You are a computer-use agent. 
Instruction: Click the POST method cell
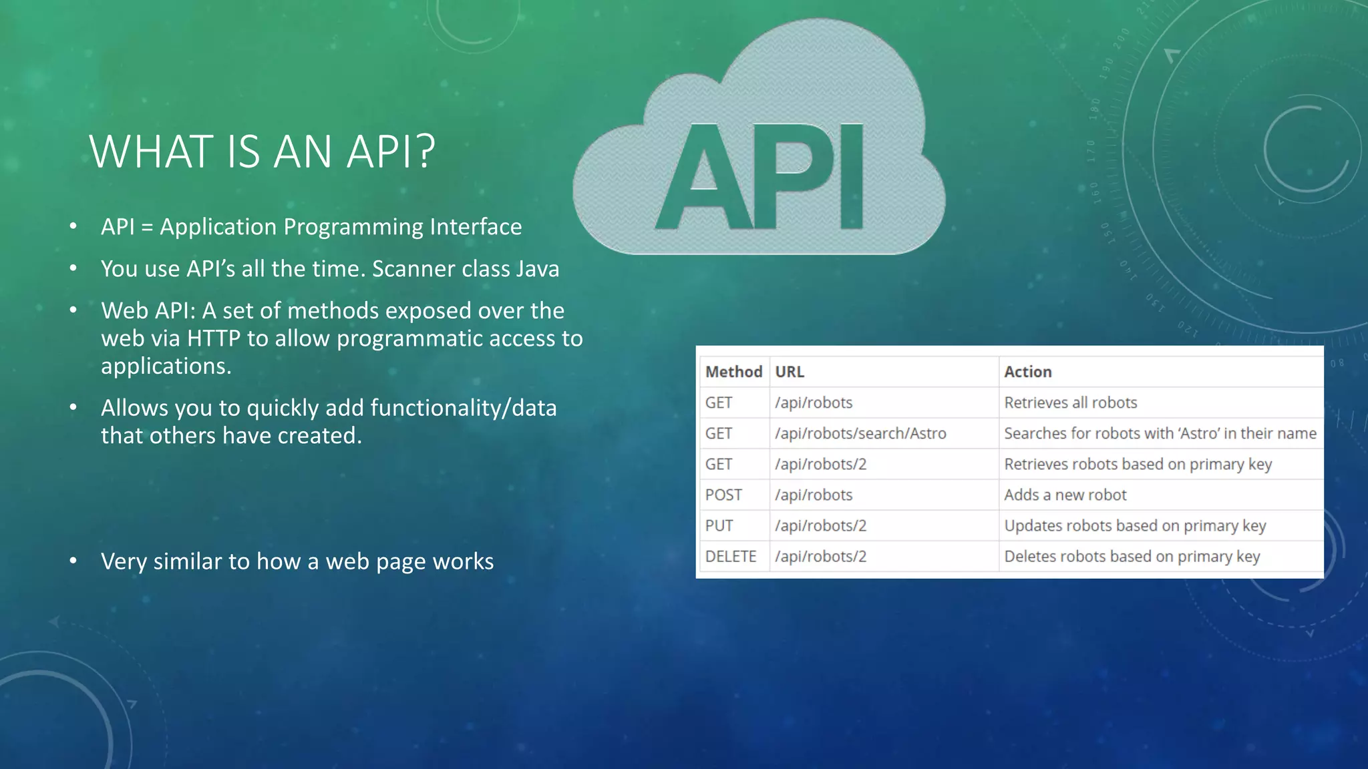[x=723, y=495]
